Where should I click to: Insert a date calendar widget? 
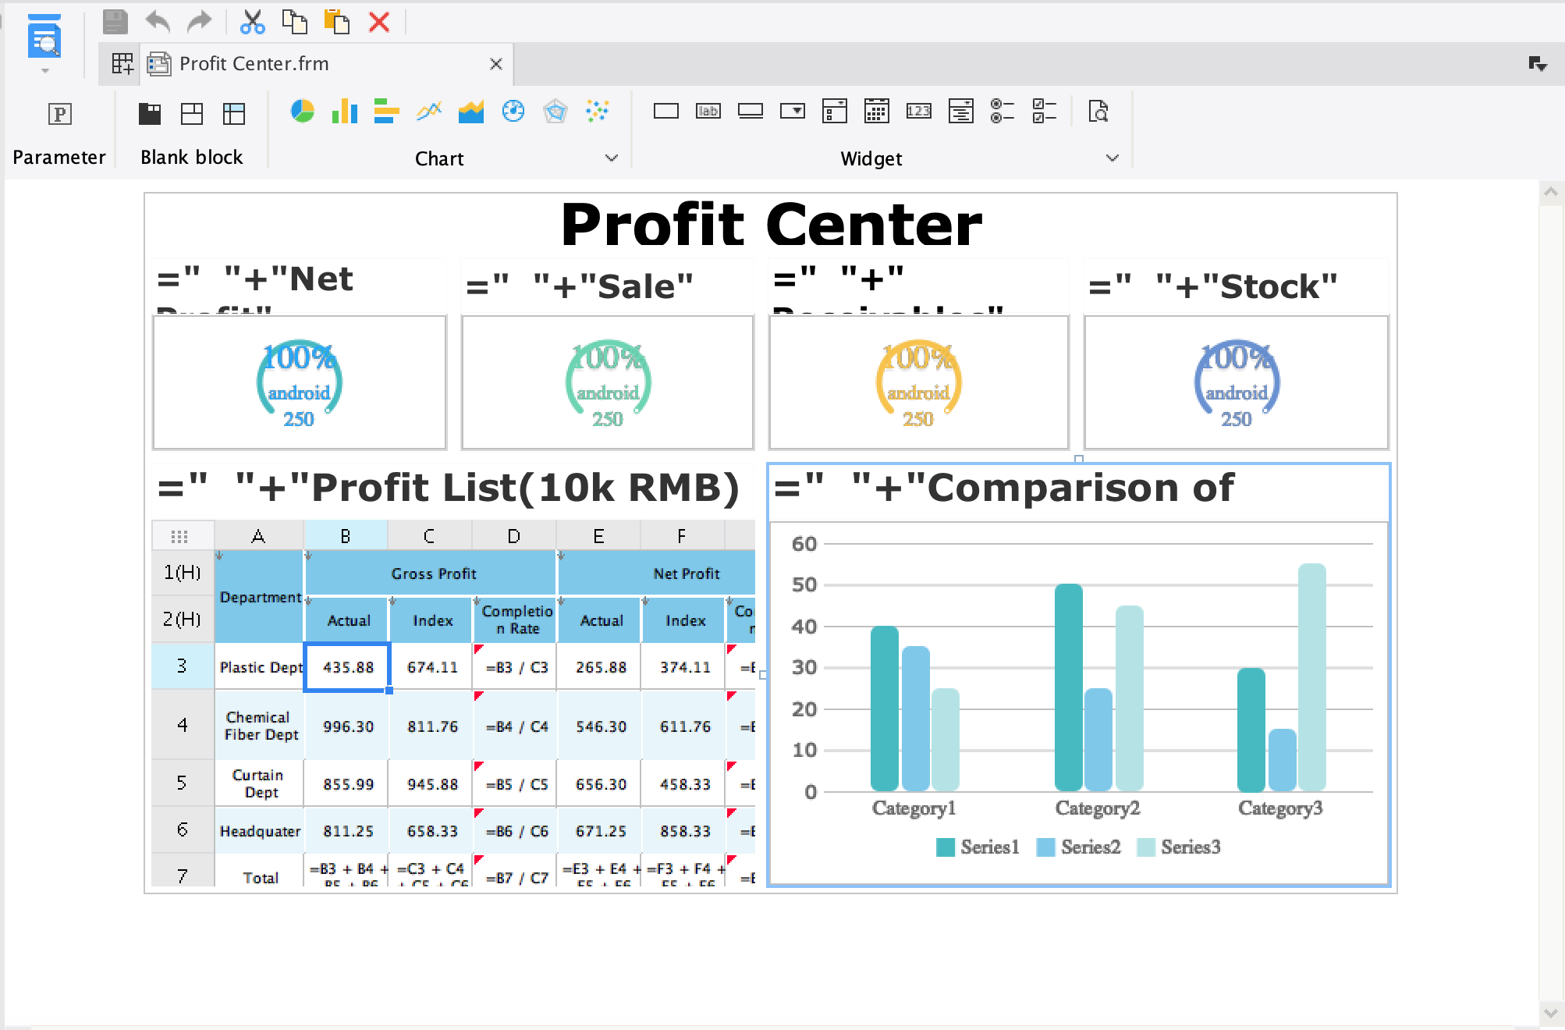click(877, 112)
